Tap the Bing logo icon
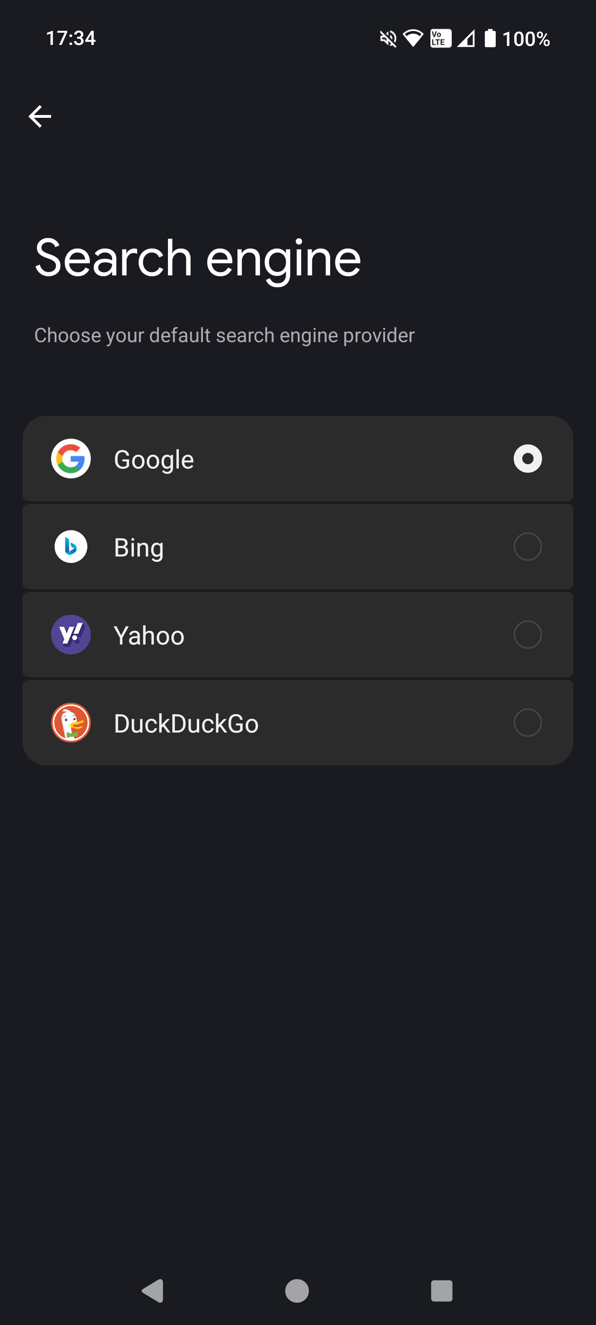Image resolution: width=596 pixels, height=1325 pixels. pyautogui.click(x=71, y=546)
